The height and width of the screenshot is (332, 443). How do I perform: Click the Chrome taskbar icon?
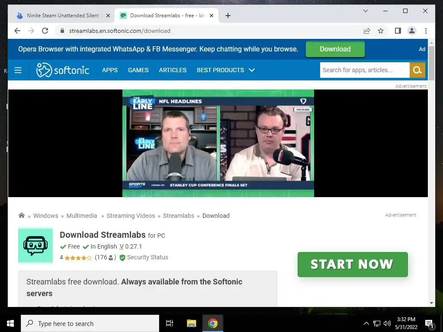click(x=213, y=323)
